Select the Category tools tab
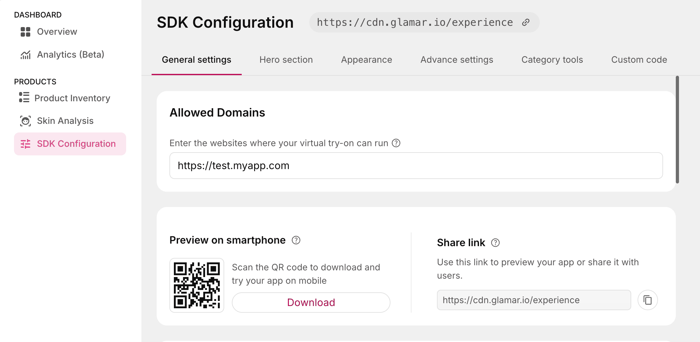The height and width of the screenshot is (342, 700). click(x=552, y=60)
